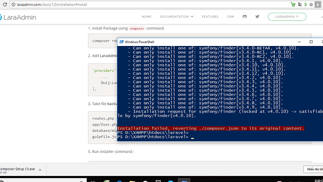Open the GitHub cat icon link
The image size is (323, 182).
coord(244,16)
